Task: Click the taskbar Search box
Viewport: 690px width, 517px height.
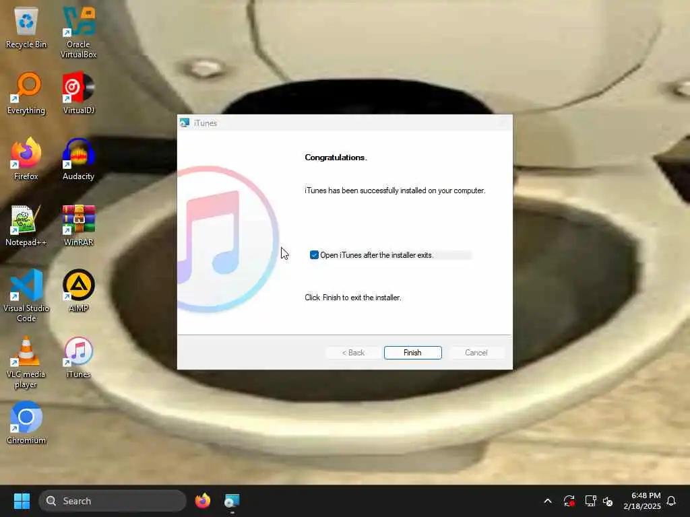Action: (113, 501)
